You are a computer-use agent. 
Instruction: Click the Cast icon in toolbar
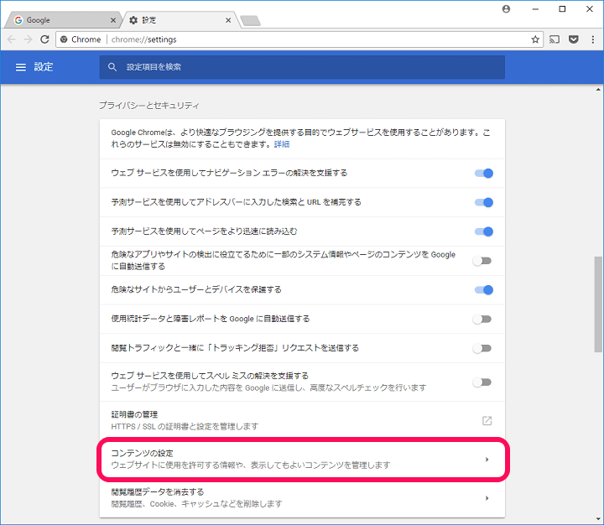coord(555,39)
